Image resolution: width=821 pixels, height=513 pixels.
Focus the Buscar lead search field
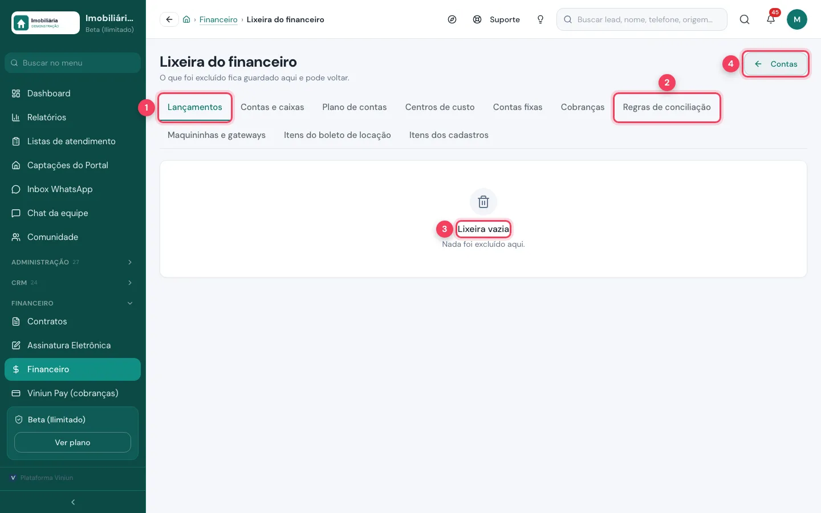point(642,19)
